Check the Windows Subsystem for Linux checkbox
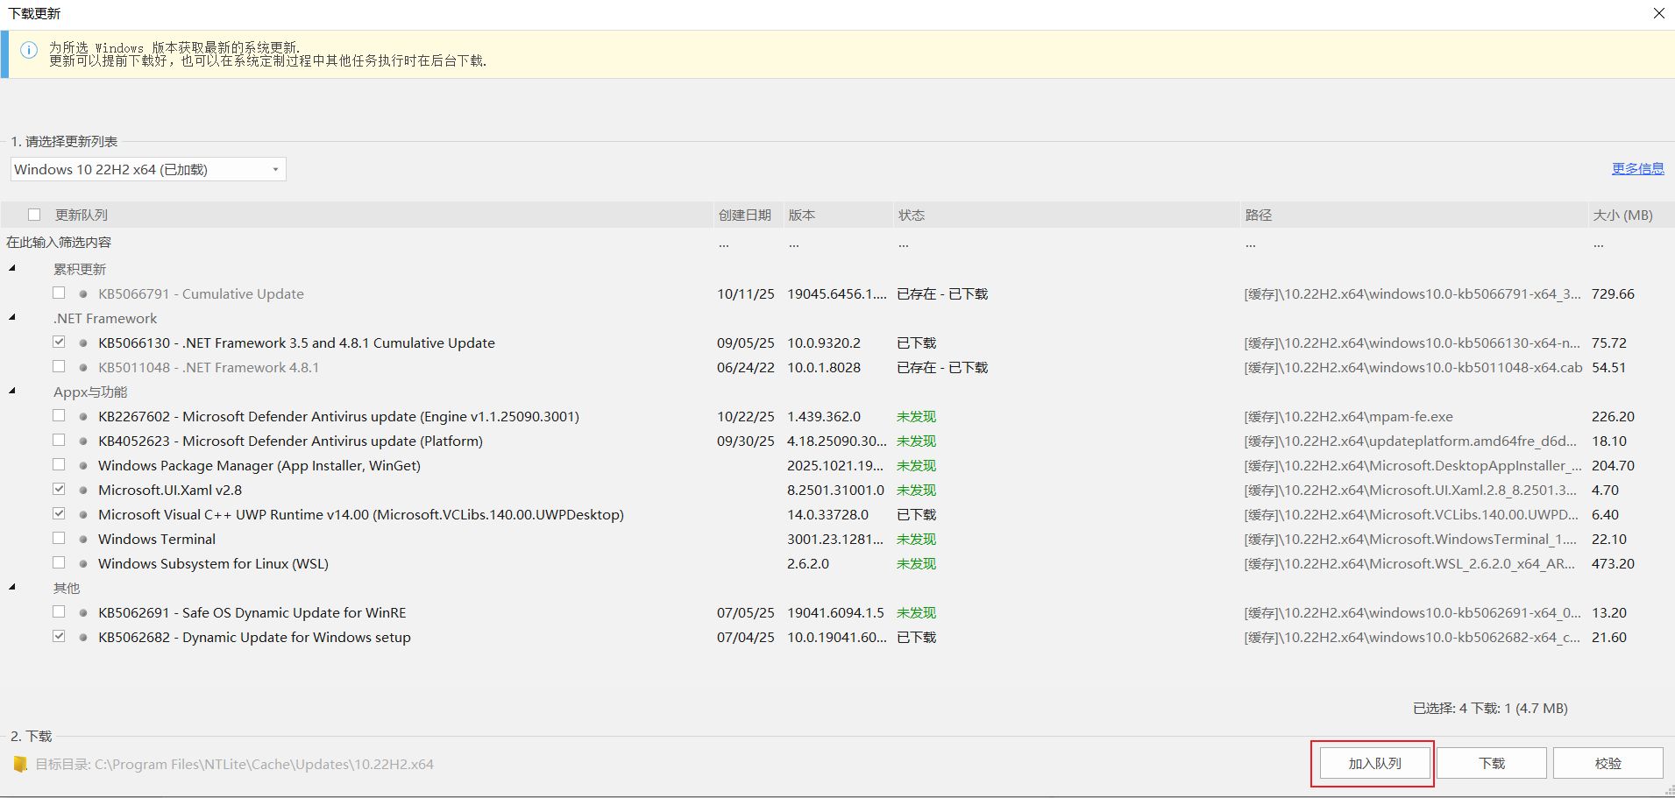Image resolution: width=1675 pixels, height=798 pixels. pos(59,563)
